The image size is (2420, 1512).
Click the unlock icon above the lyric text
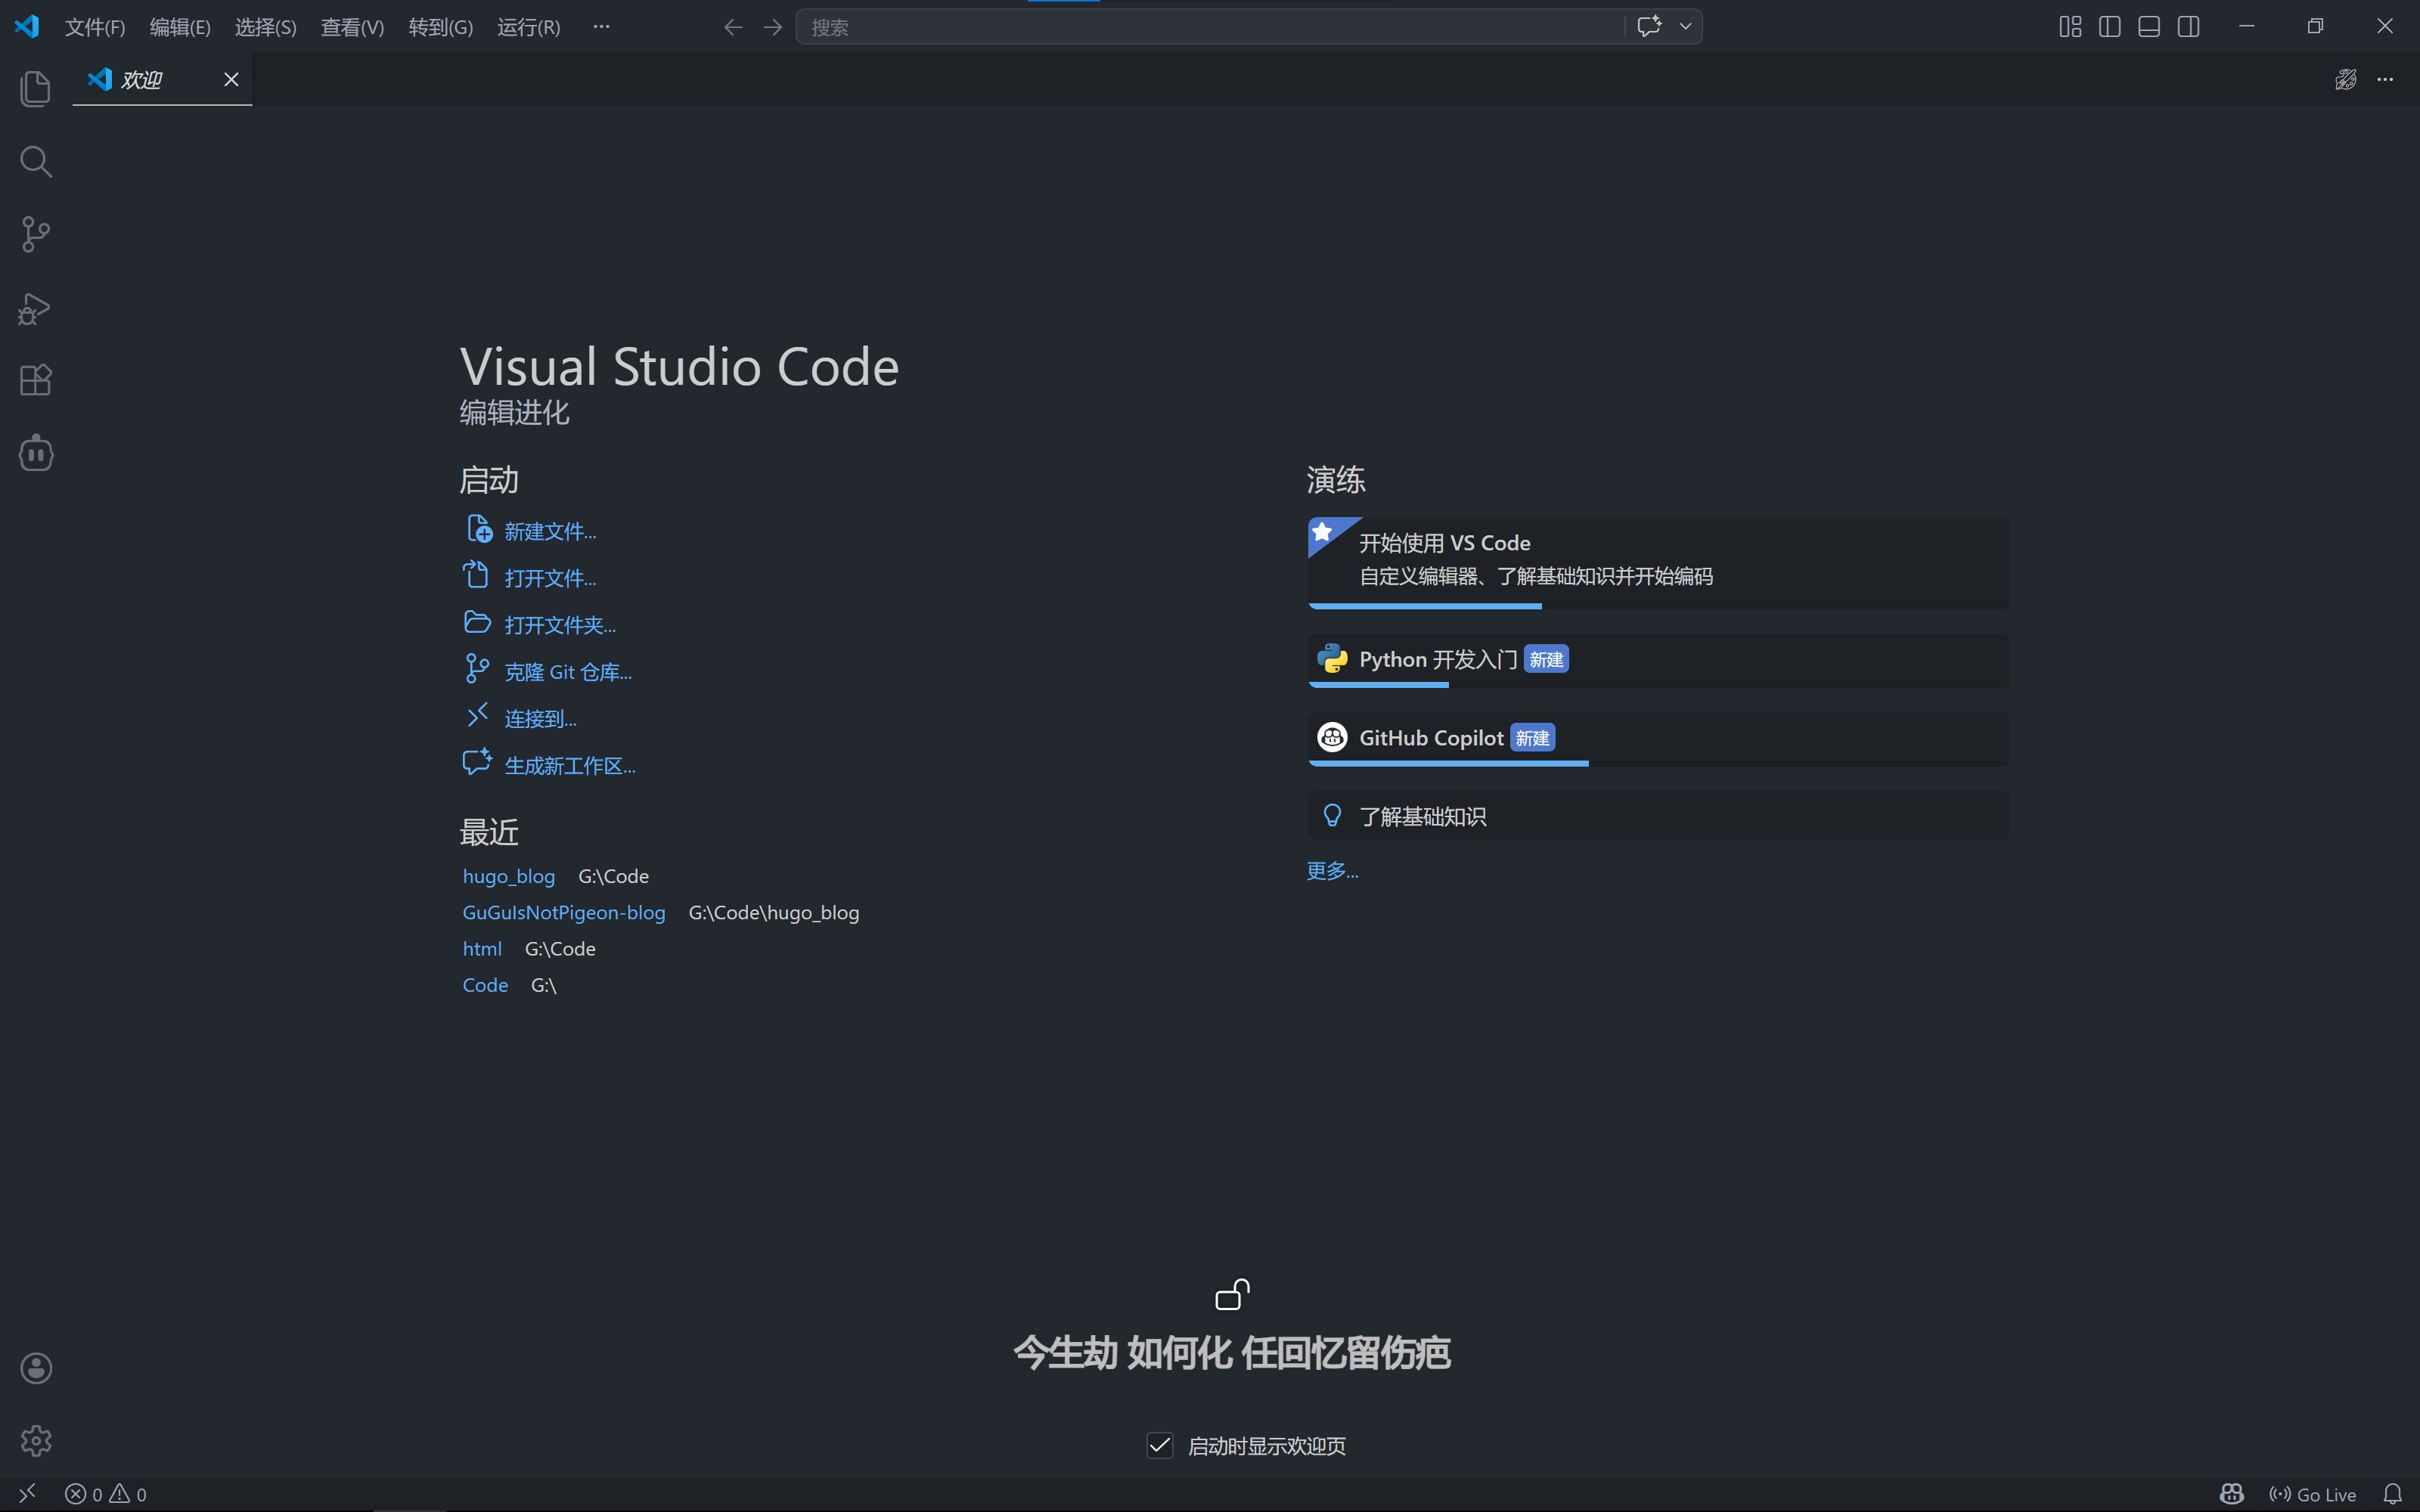pos(1232,1294)
